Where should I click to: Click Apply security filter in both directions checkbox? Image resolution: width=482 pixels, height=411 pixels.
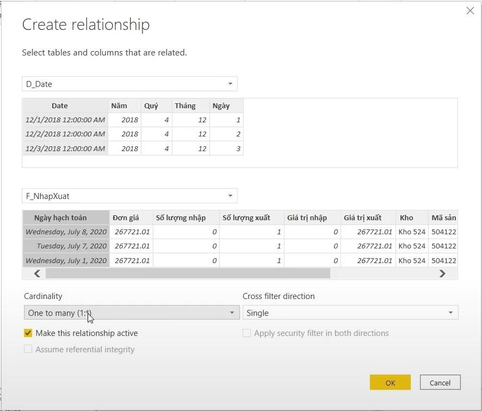[x=246, y=333]
